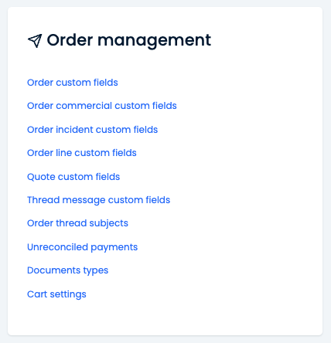Open Order custom fields
This screenshot has width=331, height=343.
[73, 83]
